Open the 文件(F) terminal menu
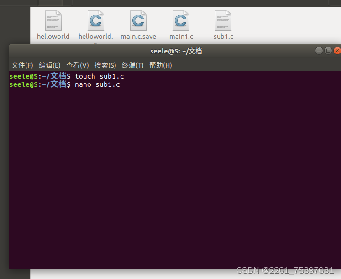 coord(22,65)
